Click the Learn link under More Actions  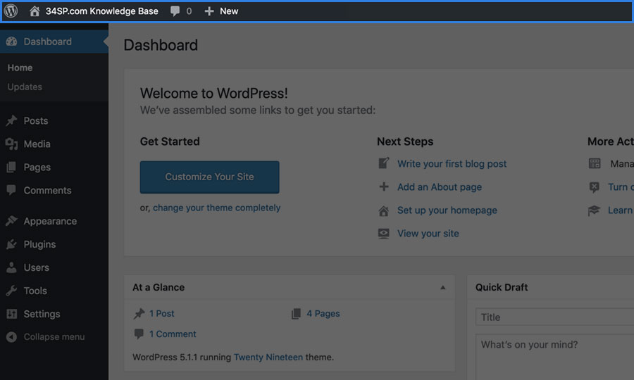coord(621,210)
